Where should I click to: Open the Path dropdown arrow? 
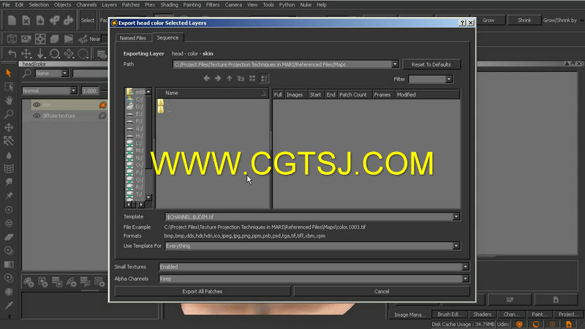395,64
